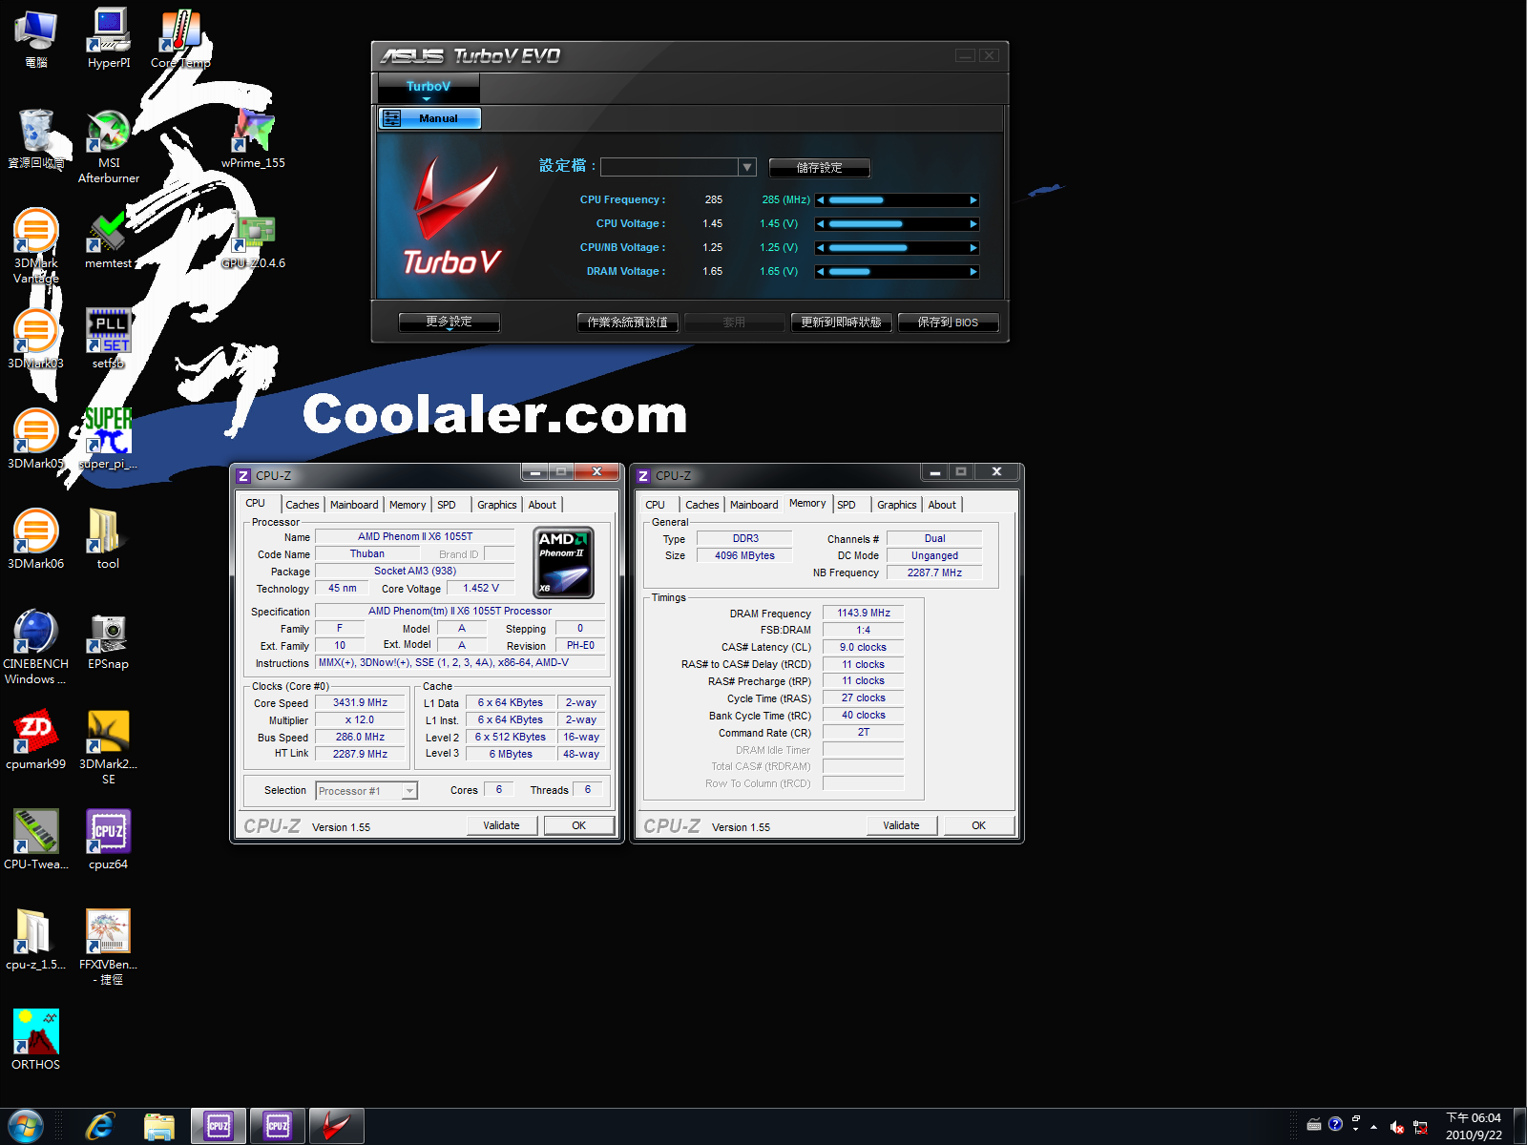The width and height of the screenshot is (1527, 1145).
Task: Launch the GPU-Z 0.4.6 desktop icon
Action: click(253, 239)
